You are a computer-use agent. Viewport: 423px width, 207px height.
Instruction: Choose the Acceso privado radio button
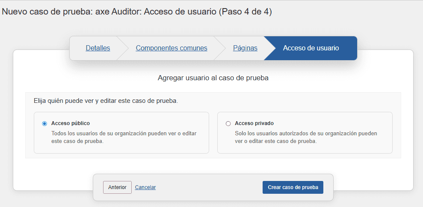228,124
